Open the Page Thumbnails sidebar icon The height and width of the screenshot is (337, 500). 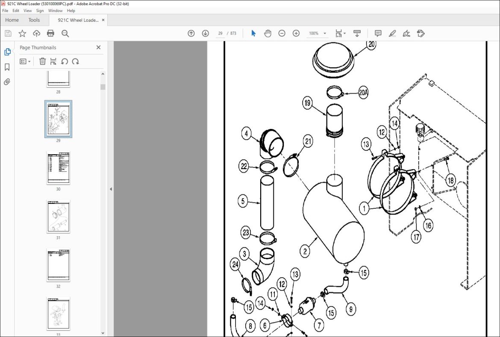point(7,52)
